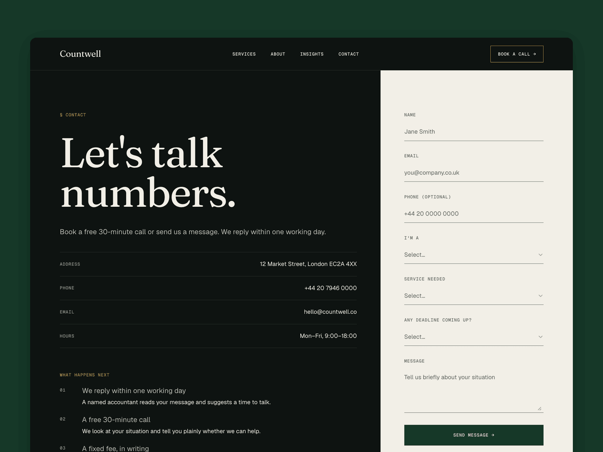603x452 pixels.
Task: Click the hours Mon–Fri, 9:00–18:00 text
Action: (328, 336)
